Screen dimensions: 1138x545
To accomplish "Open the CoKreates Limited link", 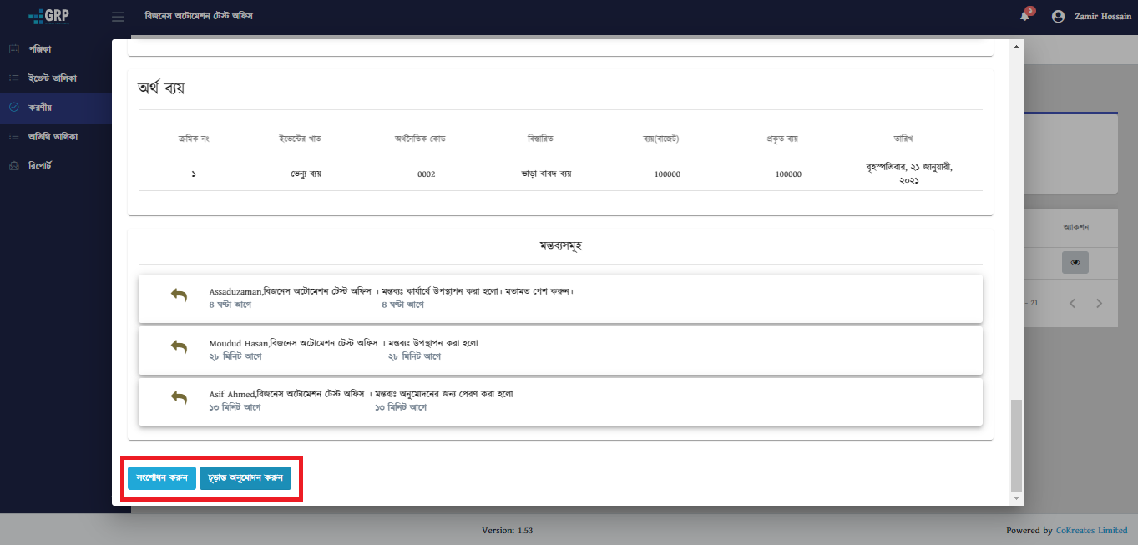I will pyautogui.click(x=1091, y=530).
